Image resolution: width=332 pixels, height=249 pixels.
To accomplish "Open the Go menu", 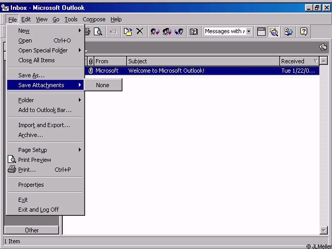I will 56,20.
